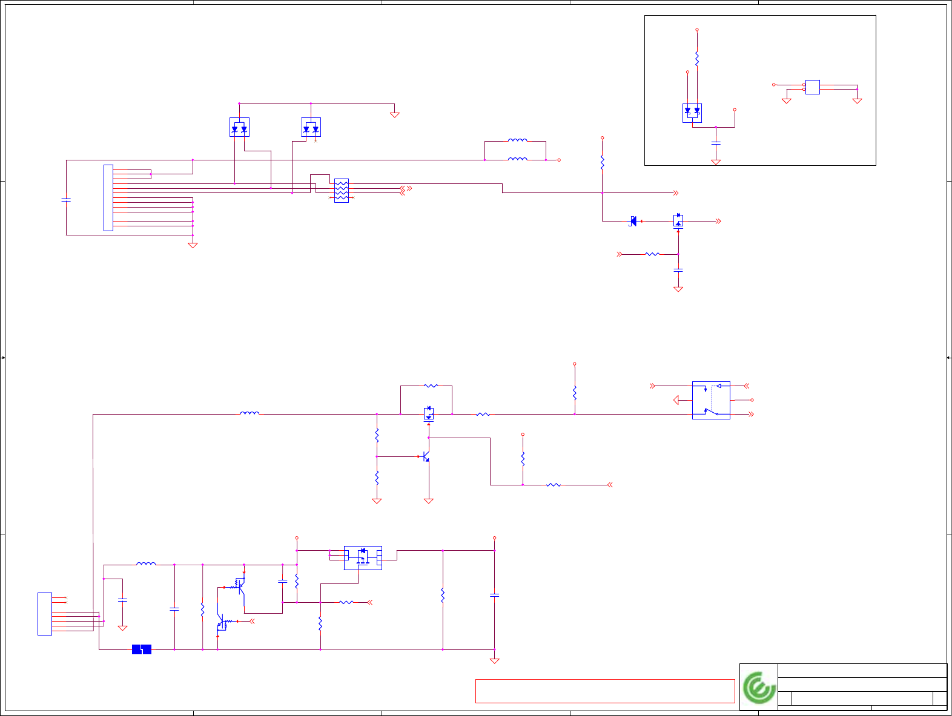Select the three-line common-mode filter block
Image resolution: width=952 pixels, height=716 pixels.
coord(342,191)
